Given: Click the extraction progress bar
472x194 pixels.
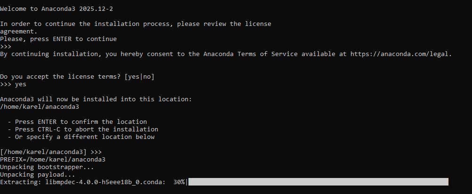Looking at the screenshot, I should tap(318, 182).
